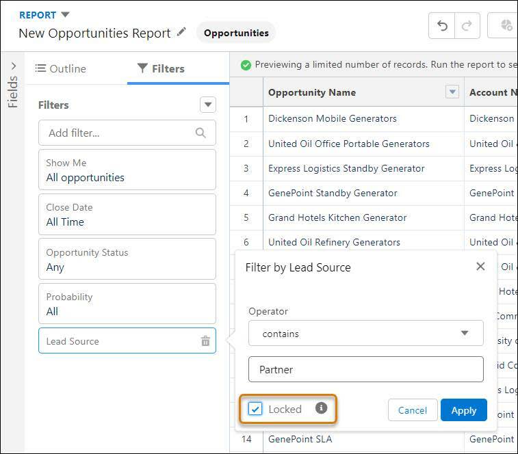The width and height of the screenshot is (518, 454).
Task: Switch to the Outline tab
Action: click(x=61, y=68)
